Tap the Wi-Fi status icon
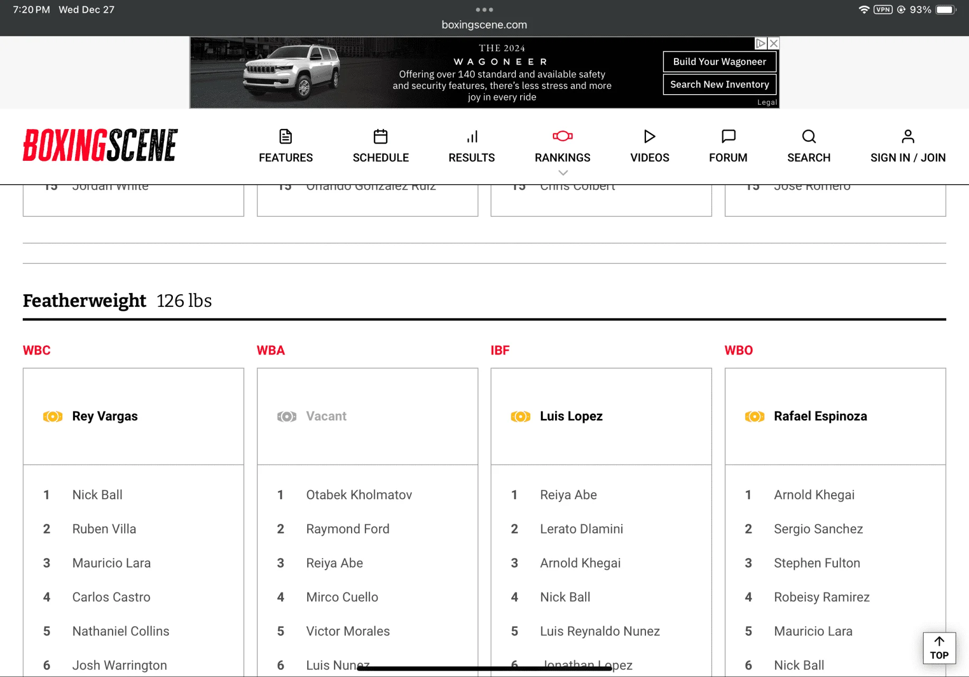 pos(864,10)
